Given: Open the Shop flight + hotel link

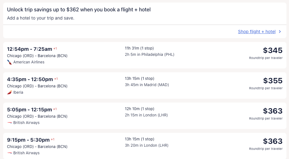Looking at the screenshot, I should click(257, 32).
